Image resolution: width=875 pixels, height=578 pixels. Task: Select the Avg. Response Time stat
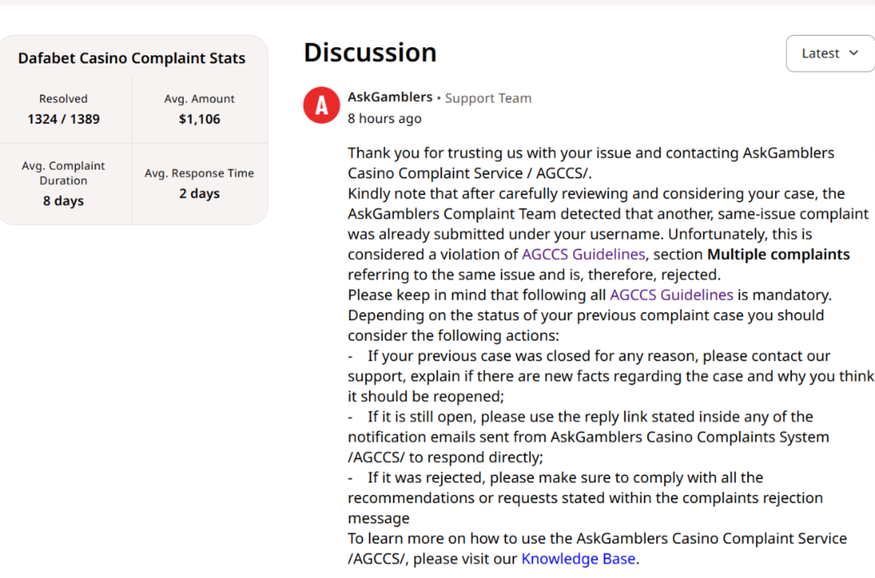199,184
